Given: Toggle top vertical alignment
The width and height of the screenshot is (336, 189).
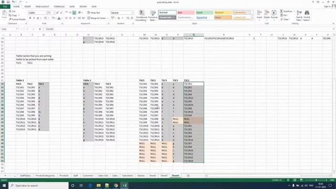Looking at the screenshot, I should (x=67, y=13).
